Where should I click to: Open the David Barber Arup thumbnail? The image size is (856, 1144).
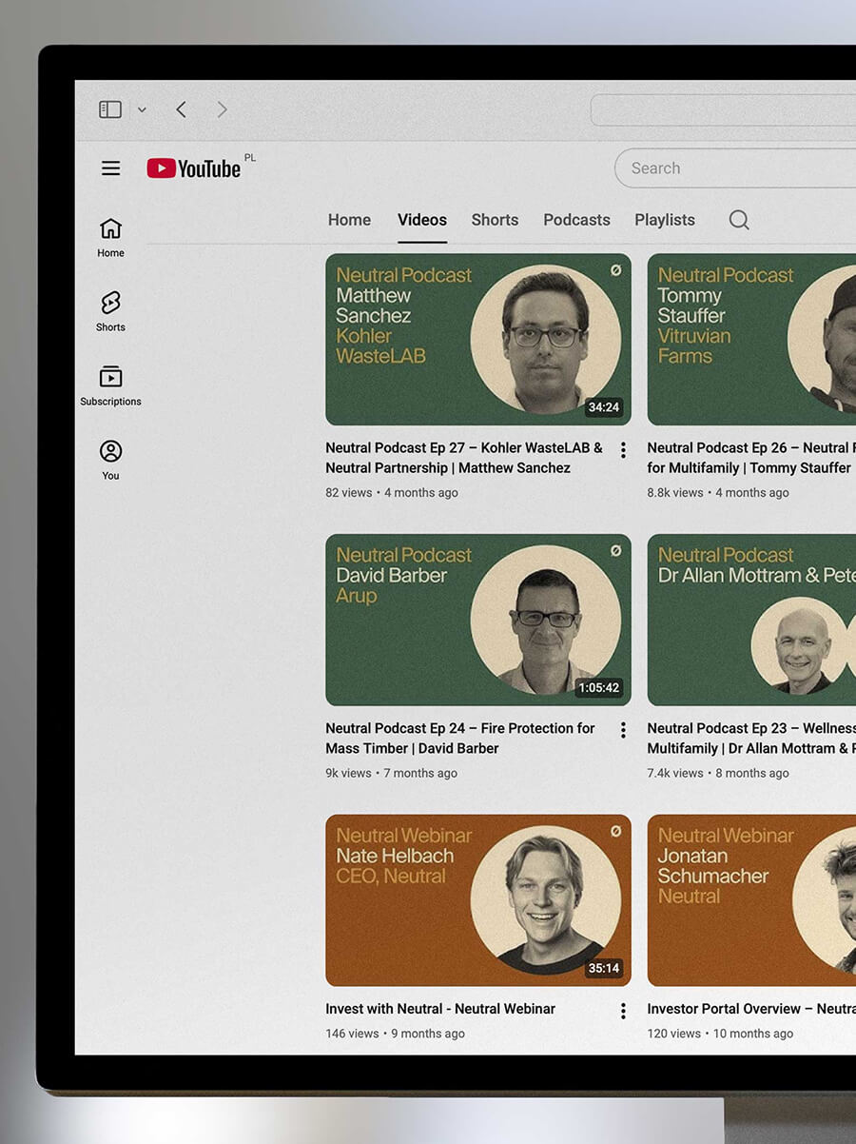pos(478,620)
